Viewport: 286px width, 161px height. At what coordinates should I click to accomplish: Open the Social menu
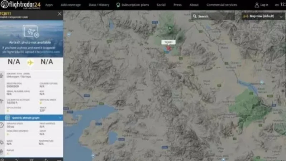pos(161,5)
